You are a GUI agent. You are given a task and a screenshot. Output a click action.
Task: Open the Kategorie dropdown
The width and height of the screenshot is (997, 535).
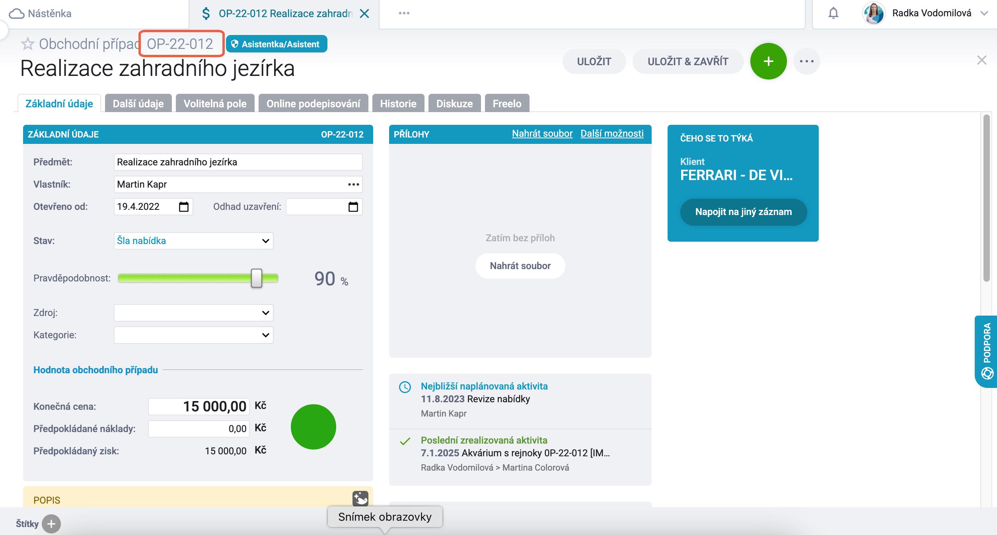(193, 335)
